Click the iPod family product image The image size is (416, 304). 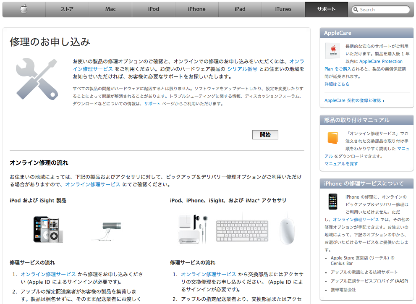click(x=48, y=229)
